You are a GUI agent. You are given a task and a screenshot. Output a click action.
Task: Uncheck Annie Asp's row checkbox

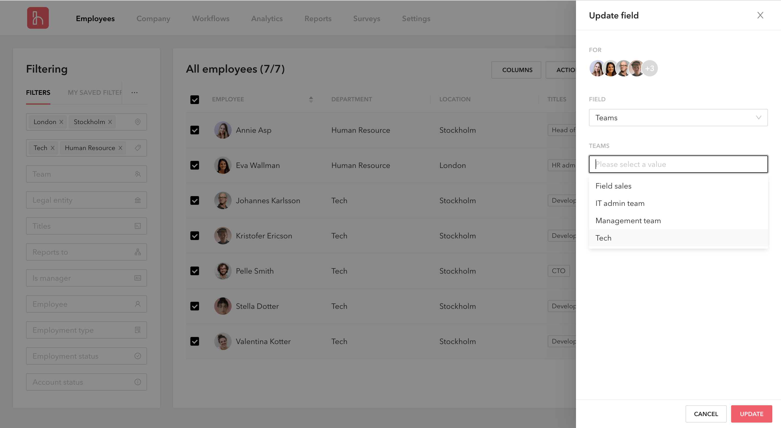195,130
